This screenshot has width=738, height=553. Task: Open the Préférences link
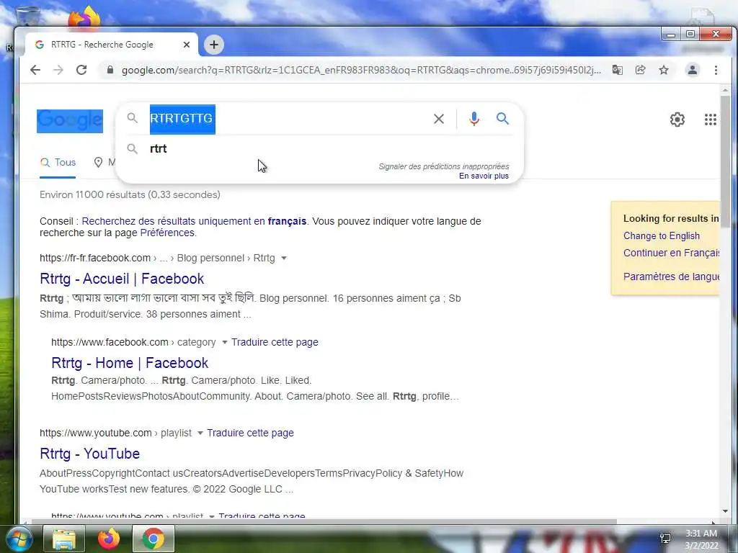(x=167, y=233)
